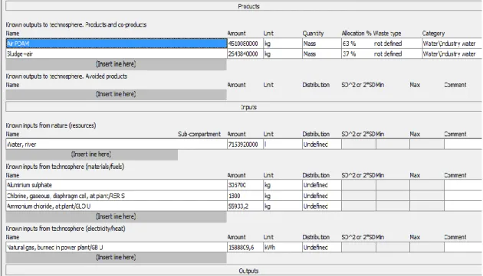Click the 63 % allocation cell

356,44
